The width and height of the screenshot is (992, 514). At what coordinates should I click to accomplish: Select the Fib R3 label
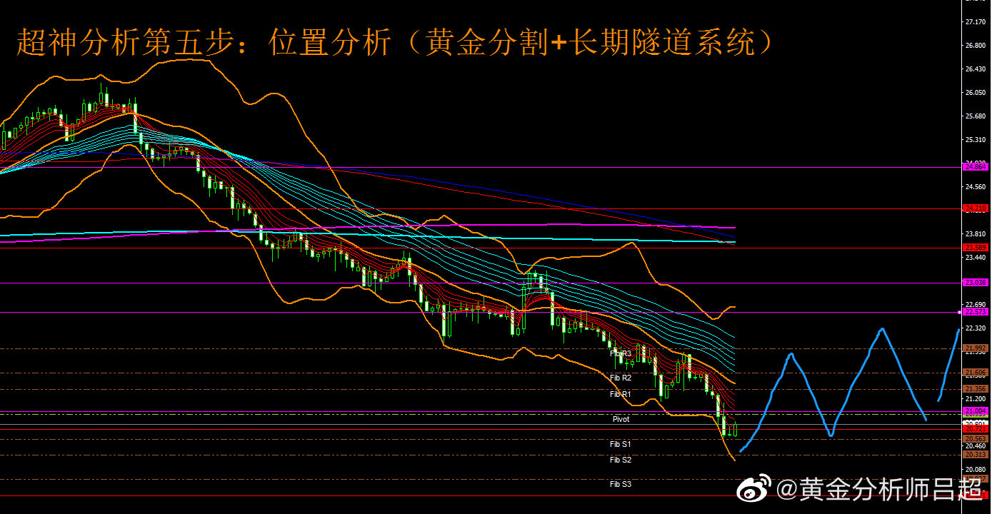620,353
